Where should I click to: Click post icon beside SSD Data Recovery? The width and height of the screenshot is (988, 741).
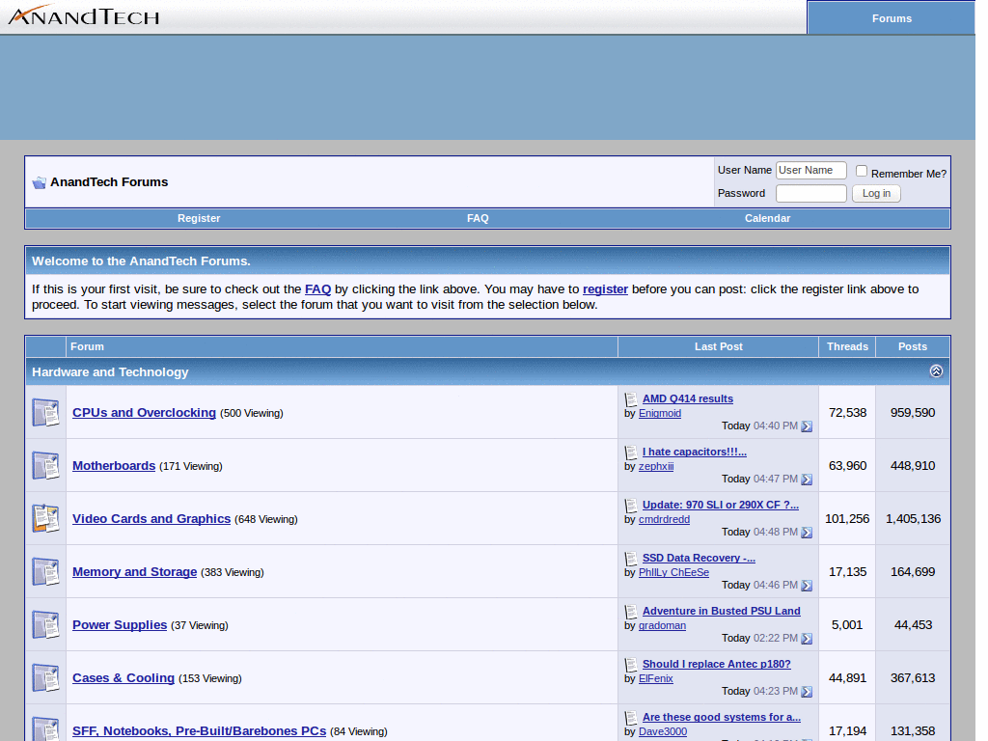pos(631,559)
